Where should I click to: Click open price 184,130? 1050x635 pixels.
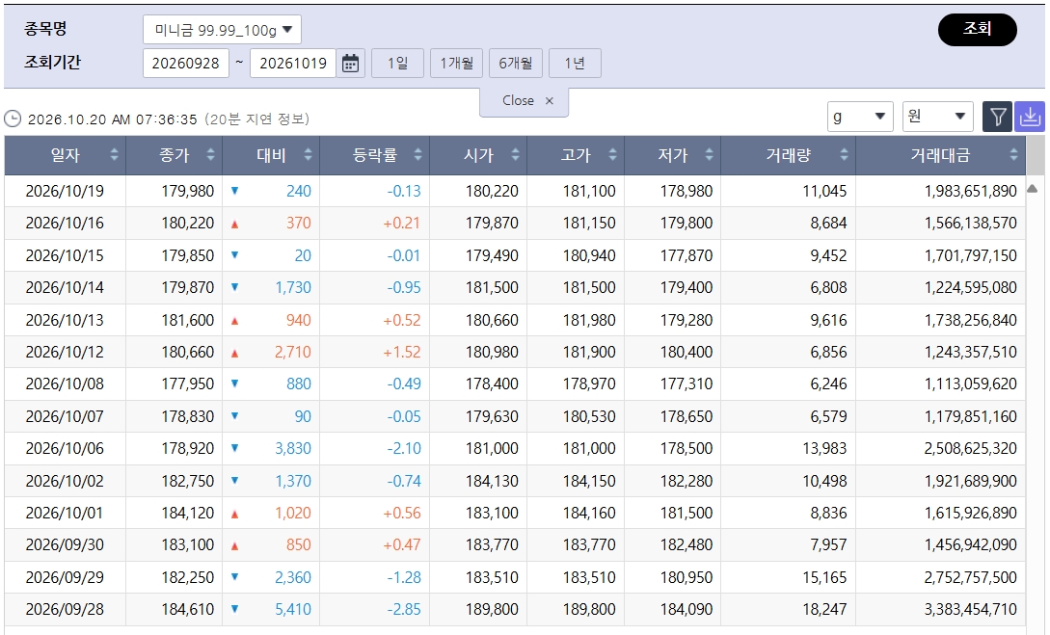tap(492, 481)
